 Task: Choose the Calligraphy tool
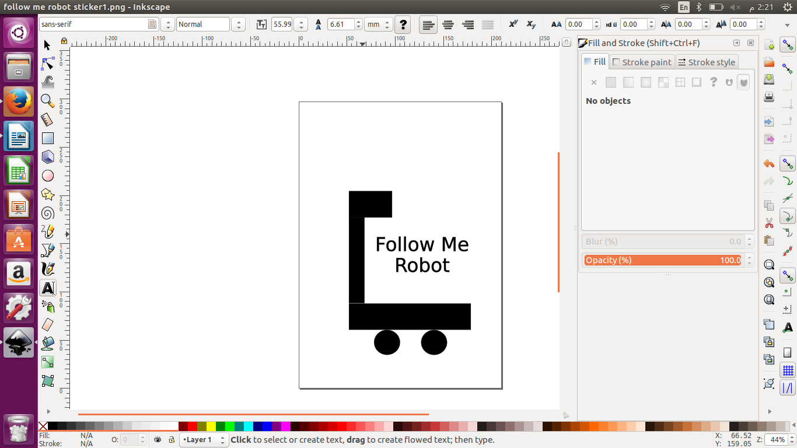click(x=48, y=269)
